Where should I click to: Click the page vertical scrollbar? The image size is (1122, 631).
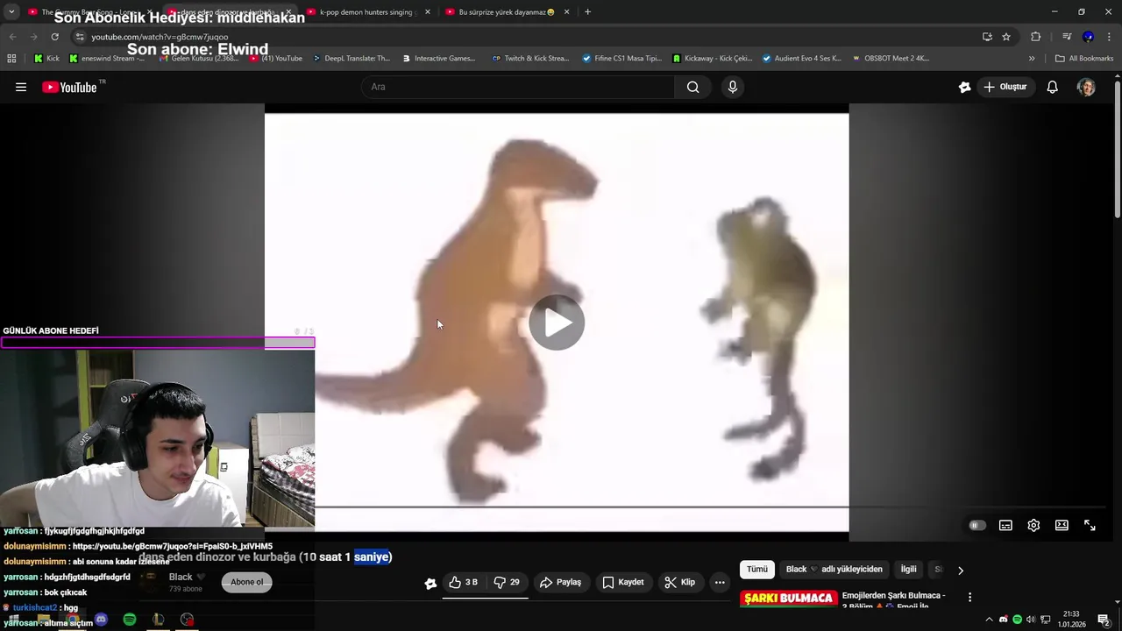[1118, 149]
